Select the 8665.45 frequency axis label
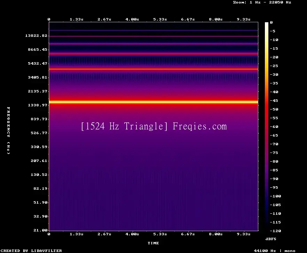The image size is (307, 253). pyautogui.click(x=38, y=49)
